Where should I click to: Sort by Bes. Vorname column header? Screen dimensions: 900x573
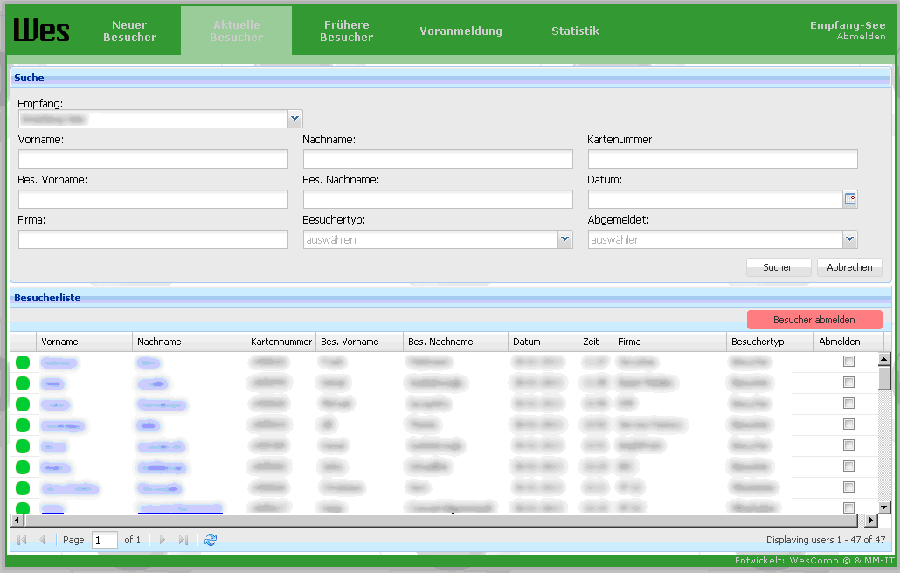pos(360,342)
